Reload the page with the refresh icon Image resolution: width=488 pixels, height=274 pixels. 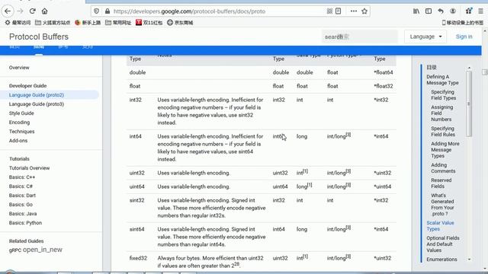[x=32, y=11]
